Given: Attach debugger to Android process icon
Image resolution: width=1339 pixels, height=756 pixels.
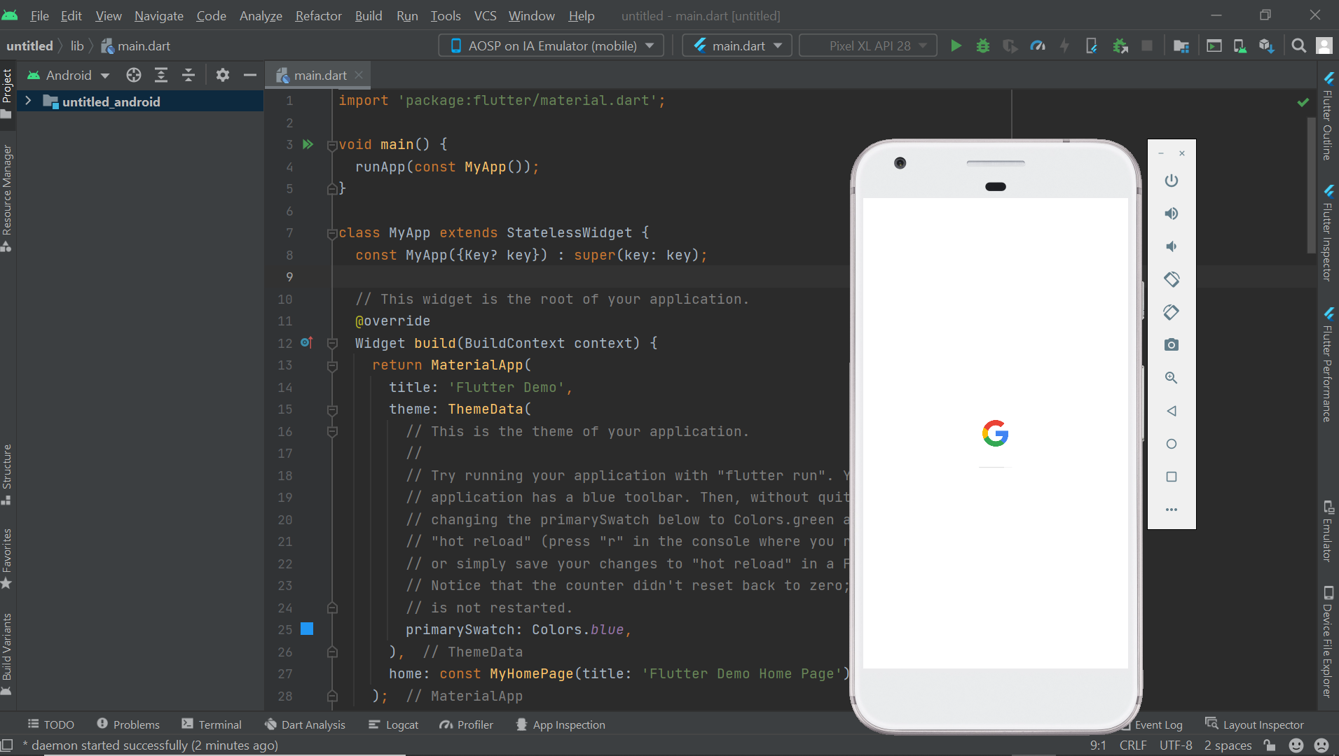Looking at the screenshot, I should tap(1120, 46).
